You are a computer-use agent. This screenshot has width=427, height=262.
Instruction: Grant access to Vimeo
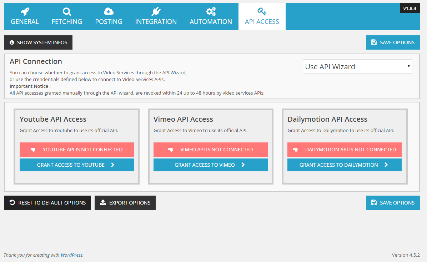point(211,165)
